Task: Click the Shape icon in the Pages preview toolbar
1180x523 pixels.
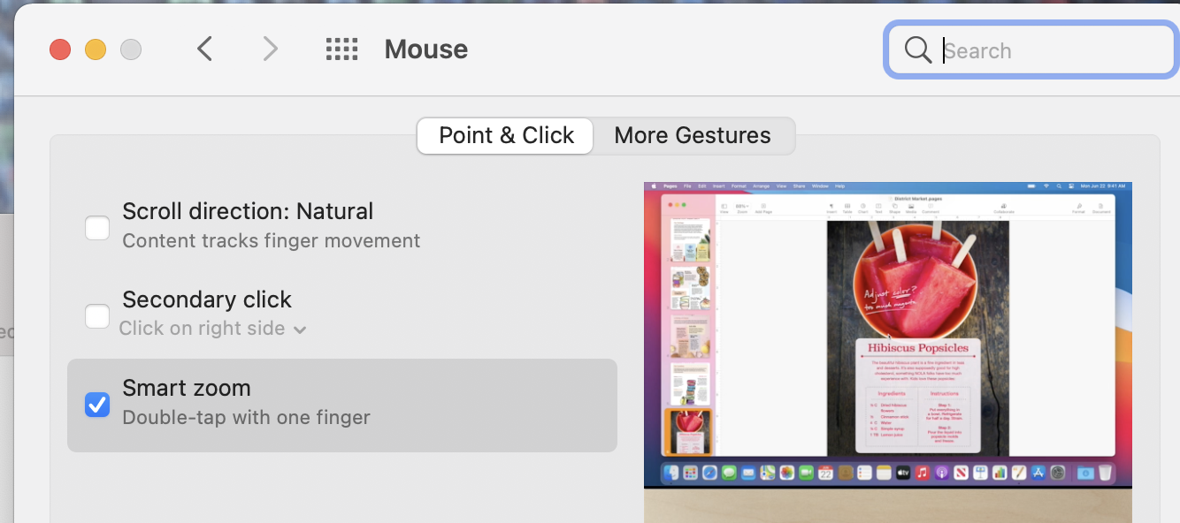Action: 894,207
